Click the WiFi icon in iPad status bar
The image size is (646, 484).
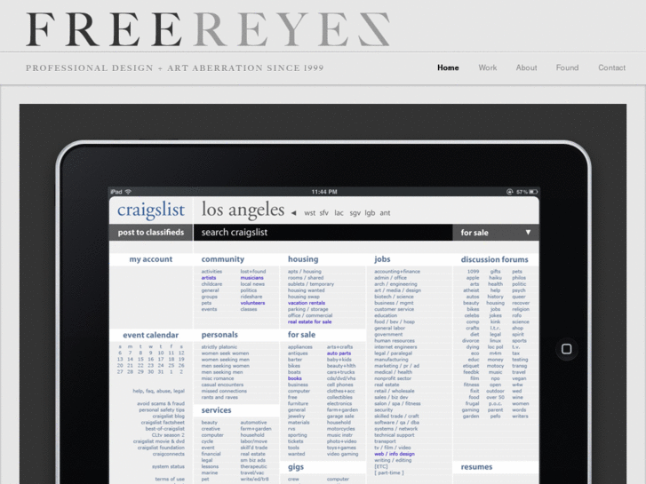point(128,192)
